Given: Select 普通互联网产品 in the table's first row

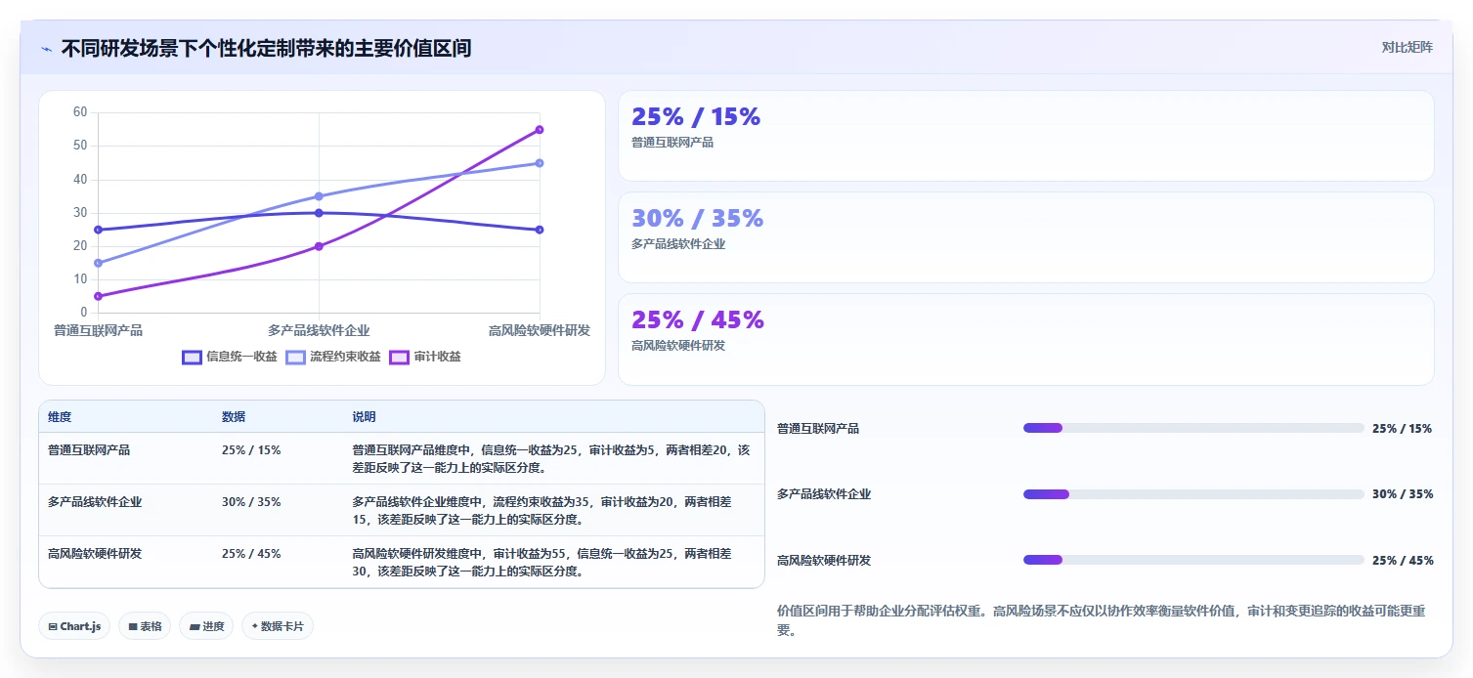Looking at the screenshot, I should pos(89,450).
